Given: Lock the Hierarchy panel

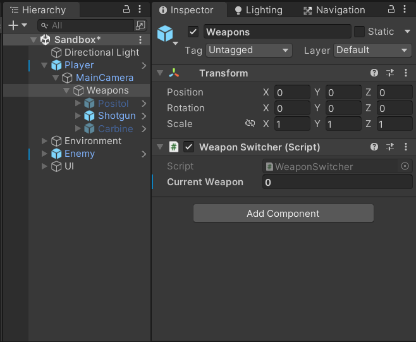Looking at the screenshot, I should click(126, 9).
